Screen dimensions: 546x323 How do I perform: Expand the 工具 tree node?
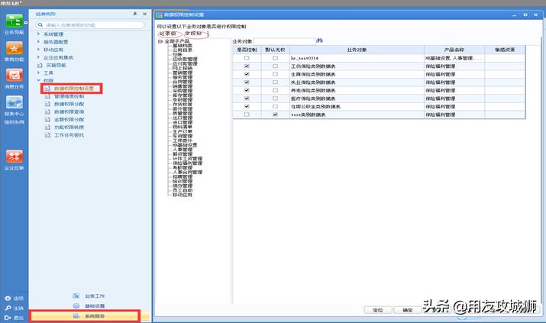tap(39, 73)
